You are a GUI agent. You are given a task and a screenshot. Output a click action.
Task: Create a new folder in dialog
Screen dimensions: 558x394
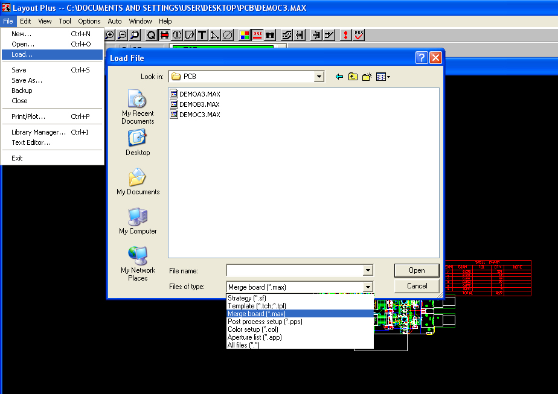click(x=367, y=77)
